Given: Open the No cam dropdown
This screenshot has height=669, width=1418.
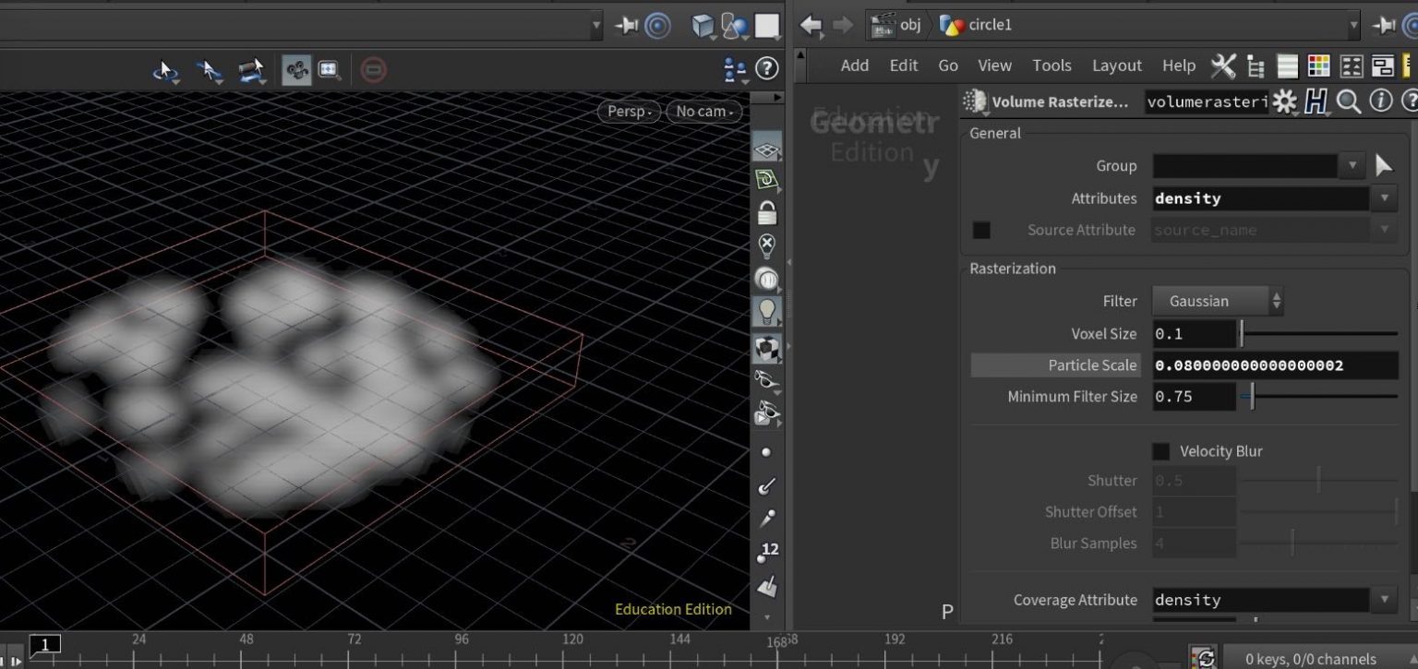Looking at the screenshot, I should pyautogui.click(x=702, y=111).
